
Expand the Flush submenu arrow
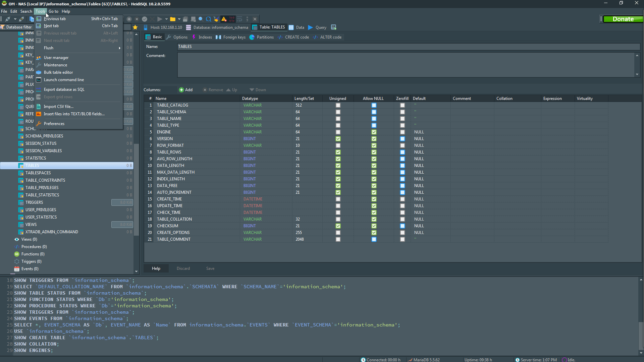point(119,48)
